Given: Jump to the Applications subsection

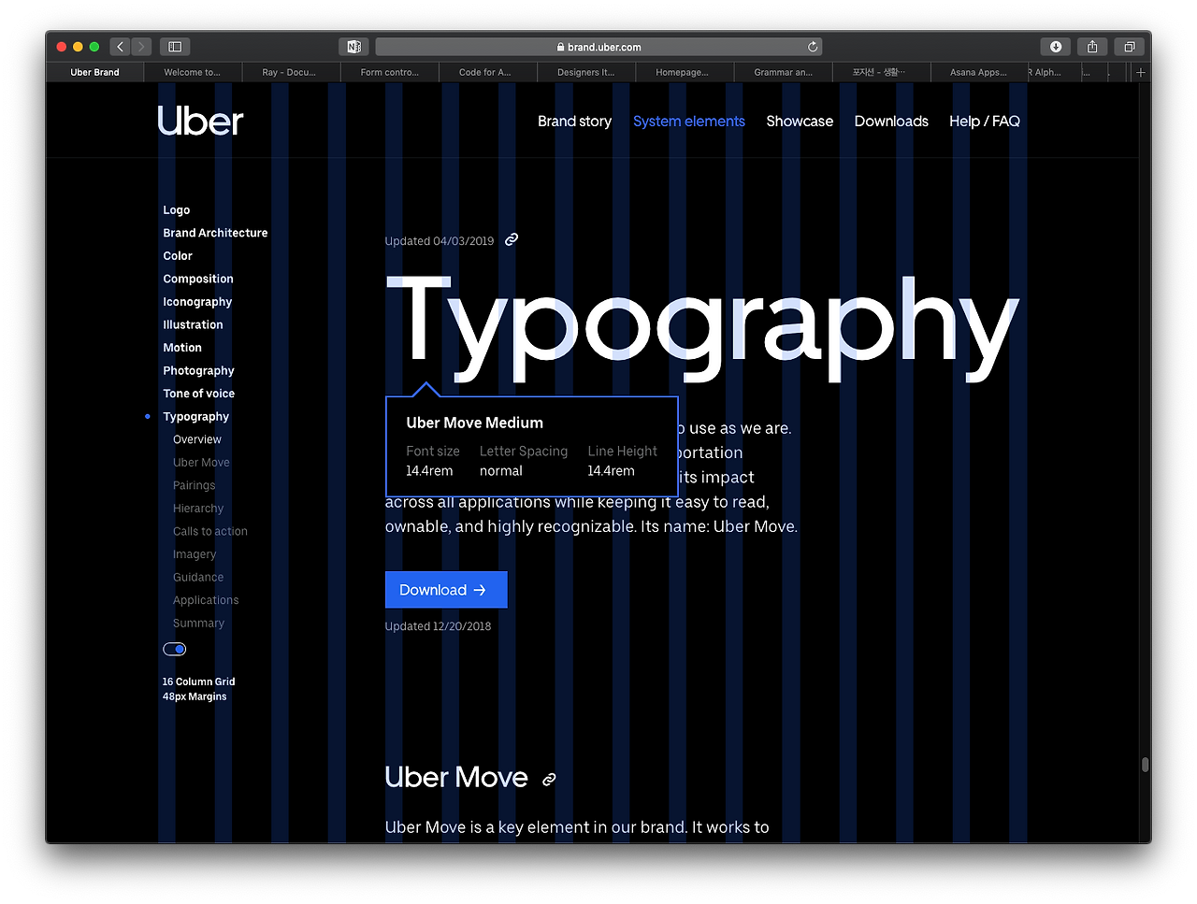Looking at the screenshot, I should tap(206, 600).
